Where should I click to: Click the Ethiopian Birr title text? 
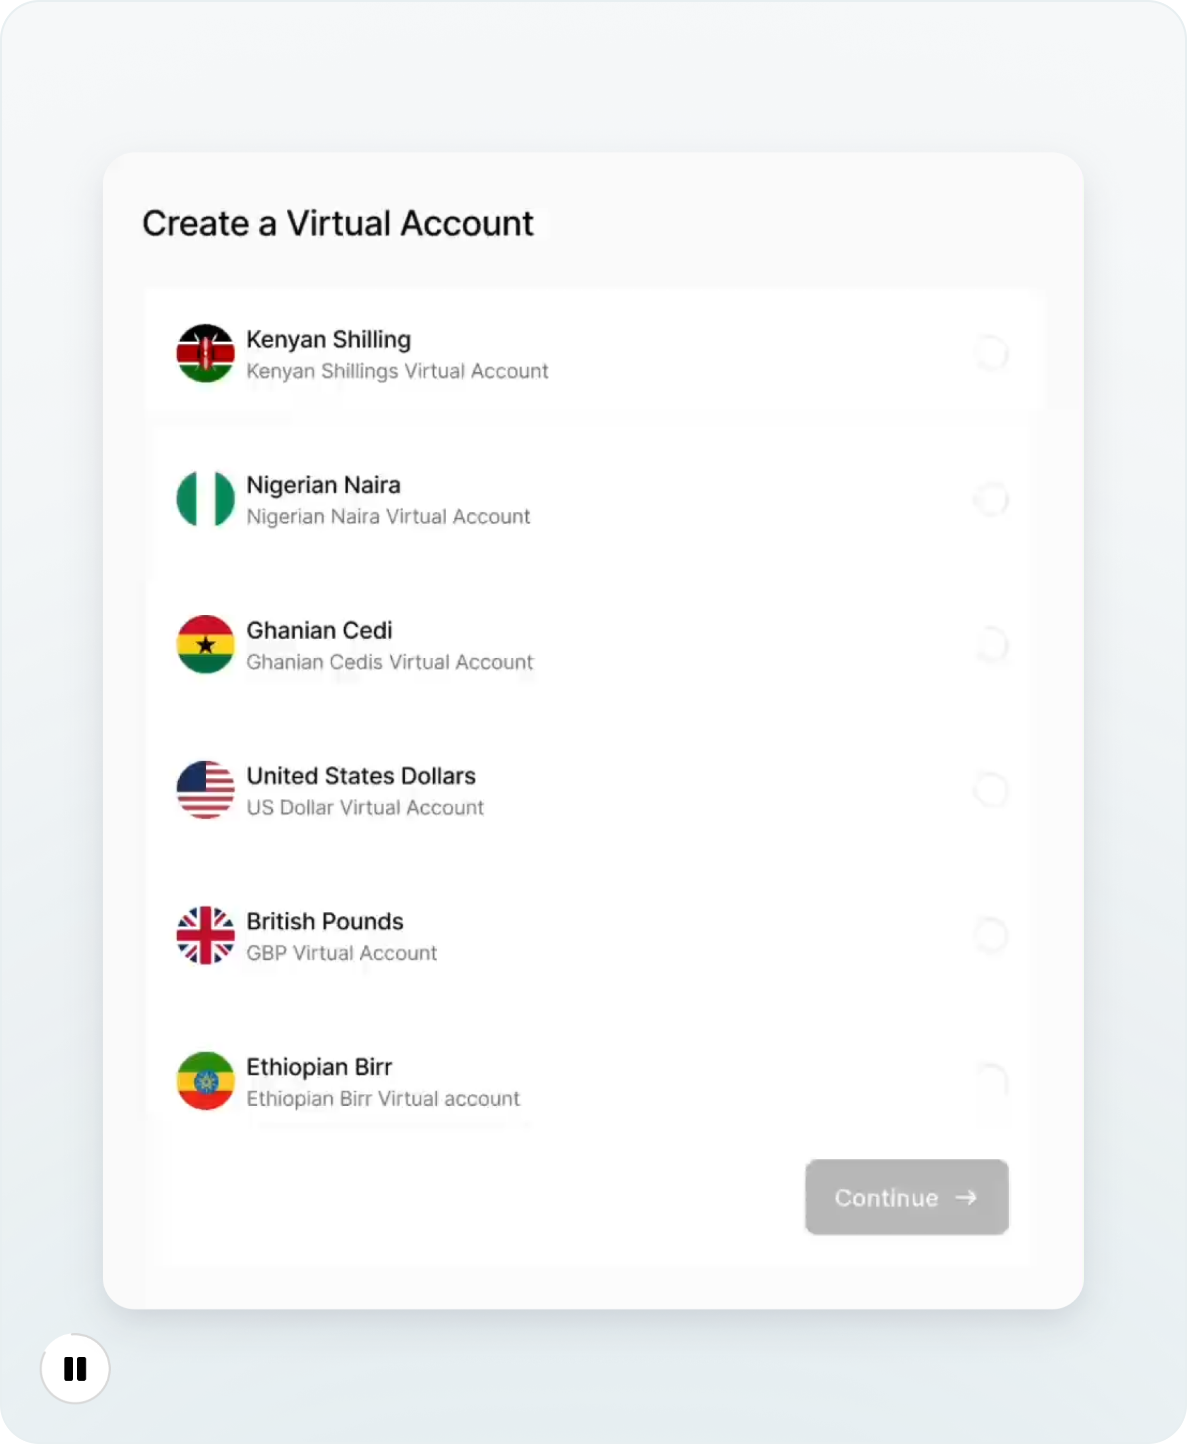pyautogui.click(x=319, y=1067)
